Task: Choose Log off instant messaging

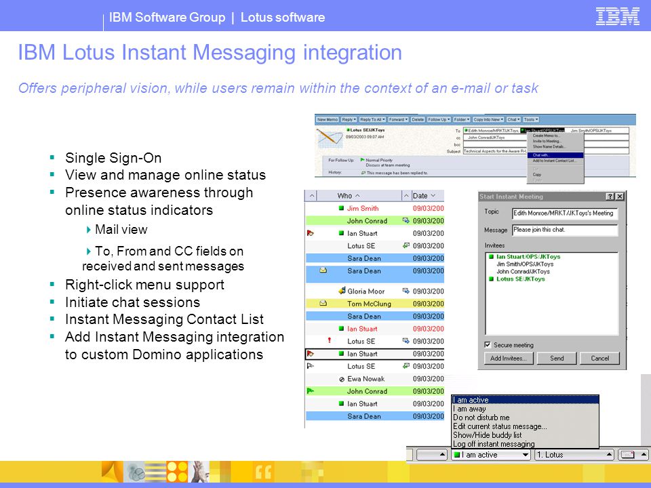Action: click(x=525, y=443)
